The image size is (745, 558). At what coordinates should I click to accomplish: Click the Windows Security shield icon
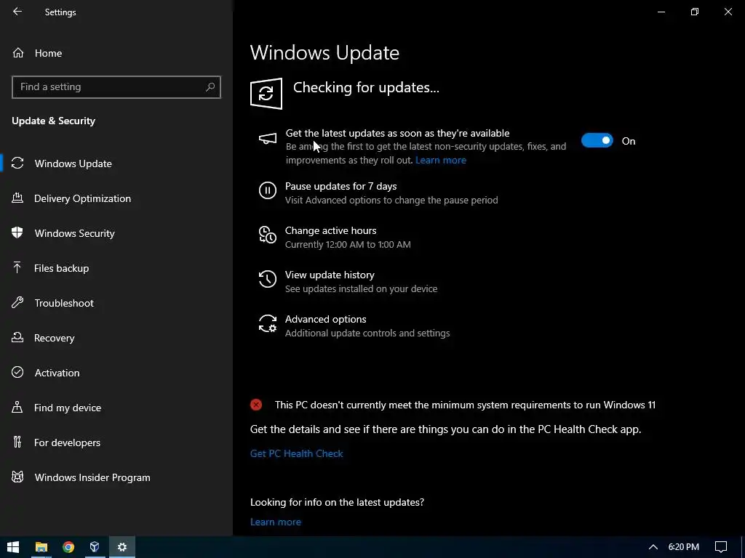coord(17,233)
